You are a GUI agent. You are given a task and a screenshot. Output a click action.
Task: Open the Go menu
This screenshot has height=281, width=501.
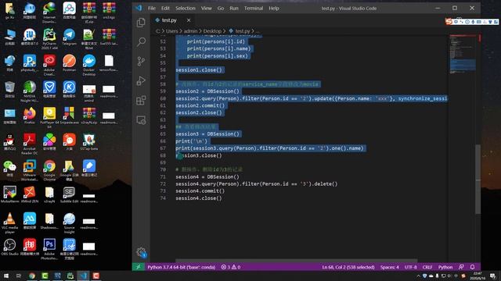pos(221,9)
